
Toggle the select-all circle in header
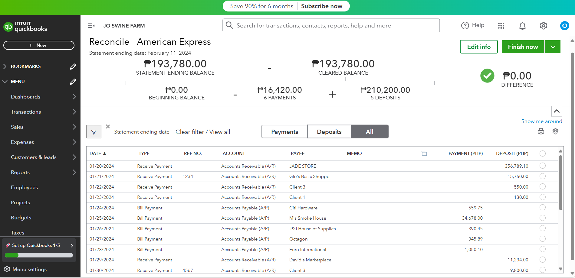(x=543, y=154)
